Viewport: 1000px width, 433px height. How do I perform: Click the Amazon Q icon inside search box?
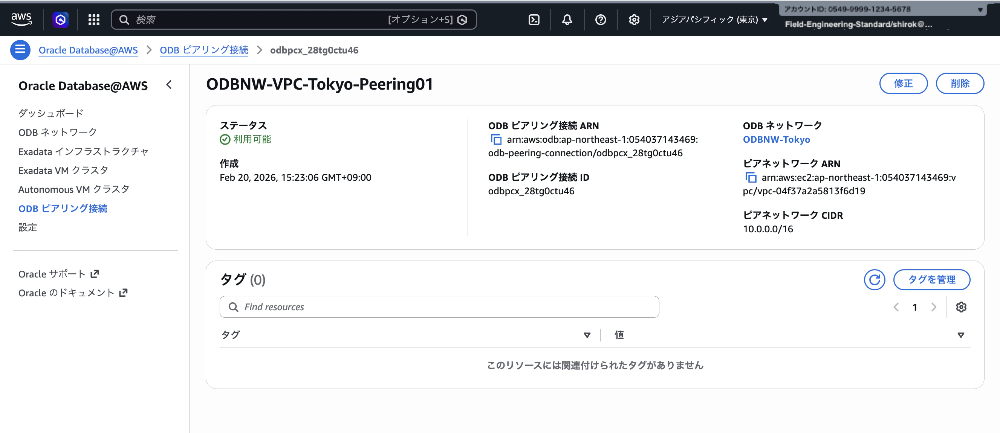(x=462, y=20)
